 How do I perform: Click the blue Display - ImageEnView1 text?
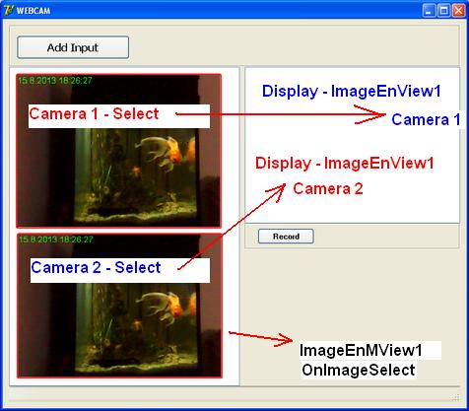tap(351, 92)
